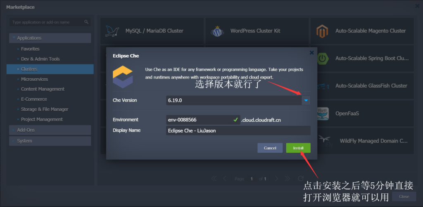Close the Eclipse Che dialog with X
Viewport: 423px width, 207px height.
(311, 53)
